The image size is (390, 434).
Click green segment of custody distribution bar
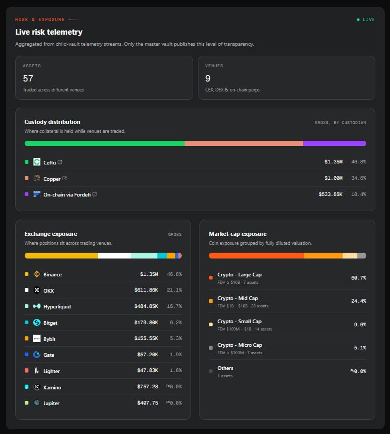pos(105,143)
